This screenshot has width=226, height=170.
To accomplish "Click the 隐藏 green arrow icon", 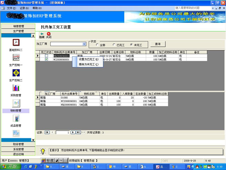I will click(x=42, y=34).
